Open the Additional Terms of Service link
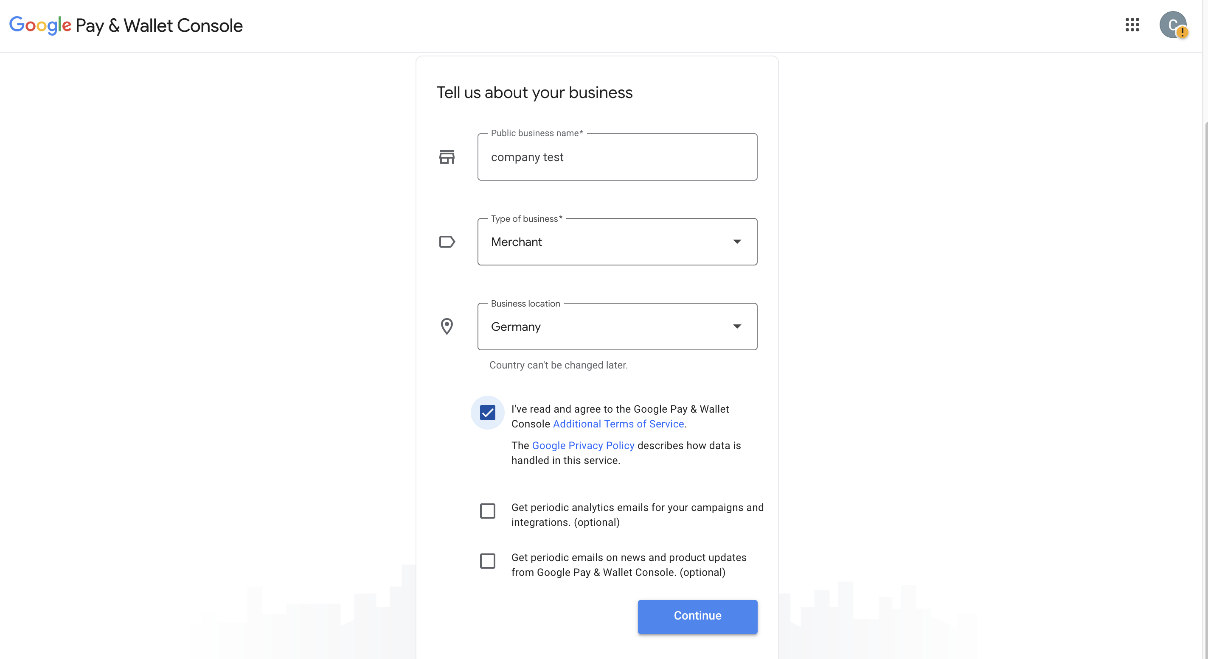The width and height of the screenshot is (1208, 659). 618,424
